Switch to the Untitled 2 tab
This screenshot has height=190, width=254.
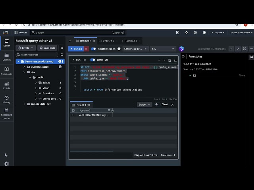coord(107,41)
